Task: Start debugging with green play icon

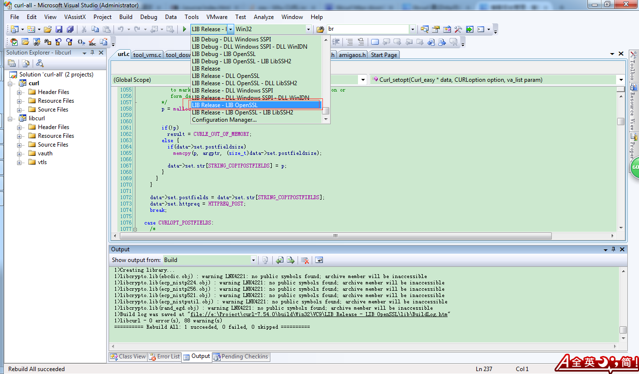Action: pos(185,29)
